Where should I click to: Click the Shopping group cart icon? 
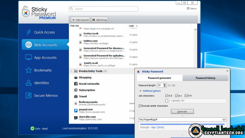tap(76, 78)
